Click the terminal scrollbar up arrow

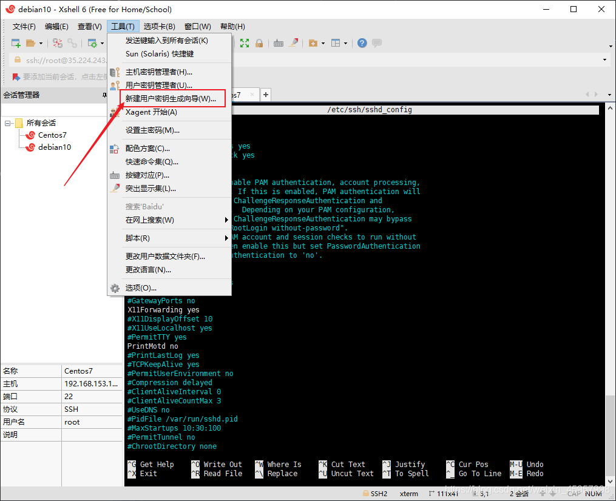click(x=610, y=108)
